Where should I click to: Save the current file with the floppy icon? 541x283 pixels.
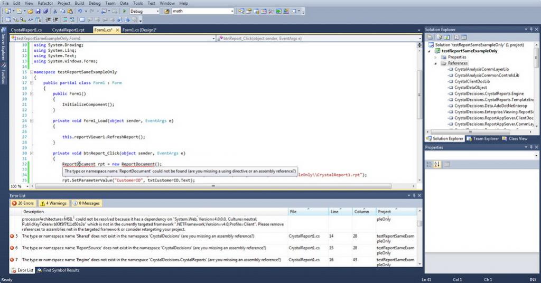(38, 11)
